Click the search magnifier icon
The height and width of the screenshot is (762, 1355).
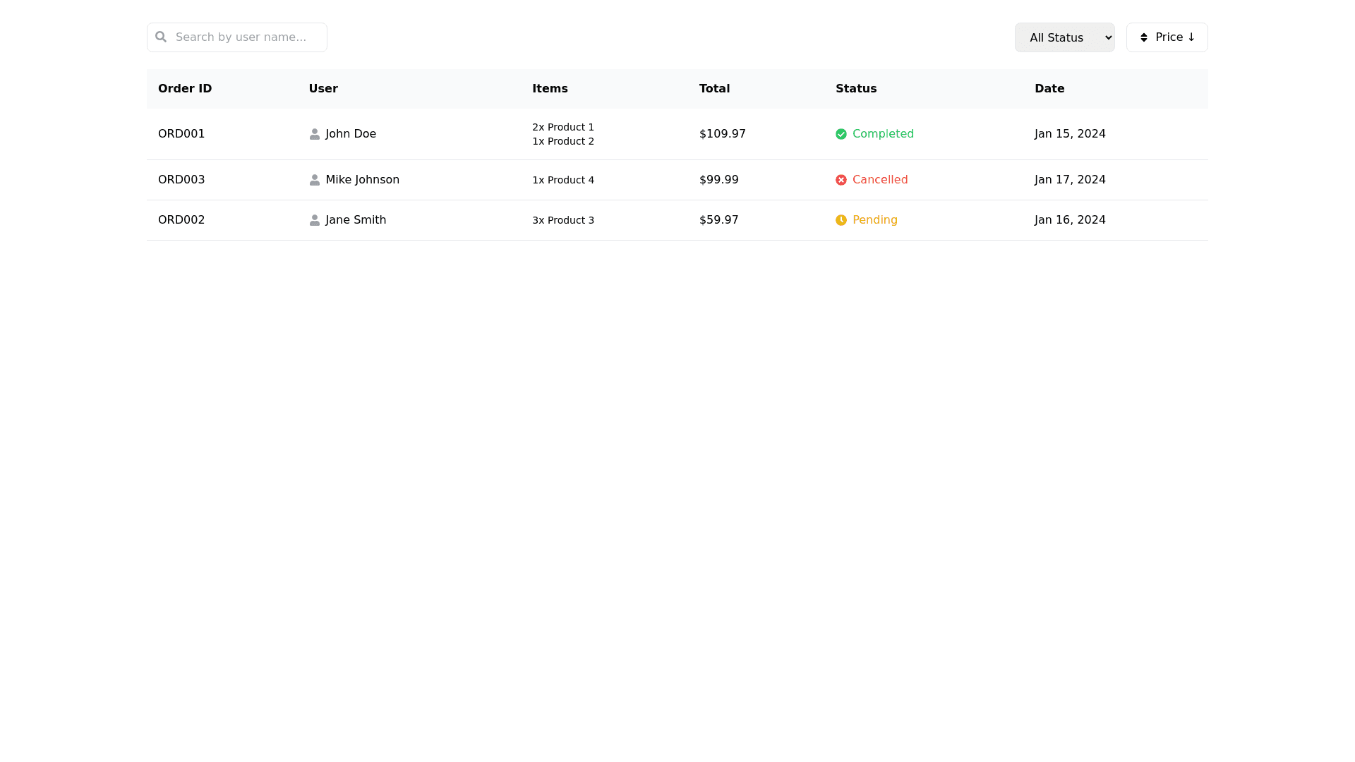coord(161,37)
